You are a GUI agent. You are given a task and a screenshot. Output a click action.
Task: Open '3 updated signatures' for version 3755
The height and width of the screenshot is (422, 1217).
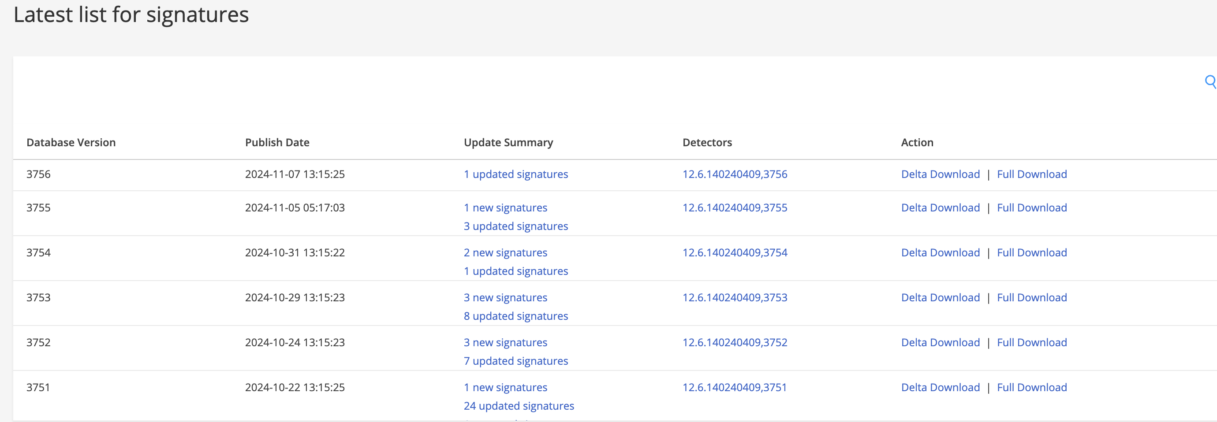(x=516, y=226)
